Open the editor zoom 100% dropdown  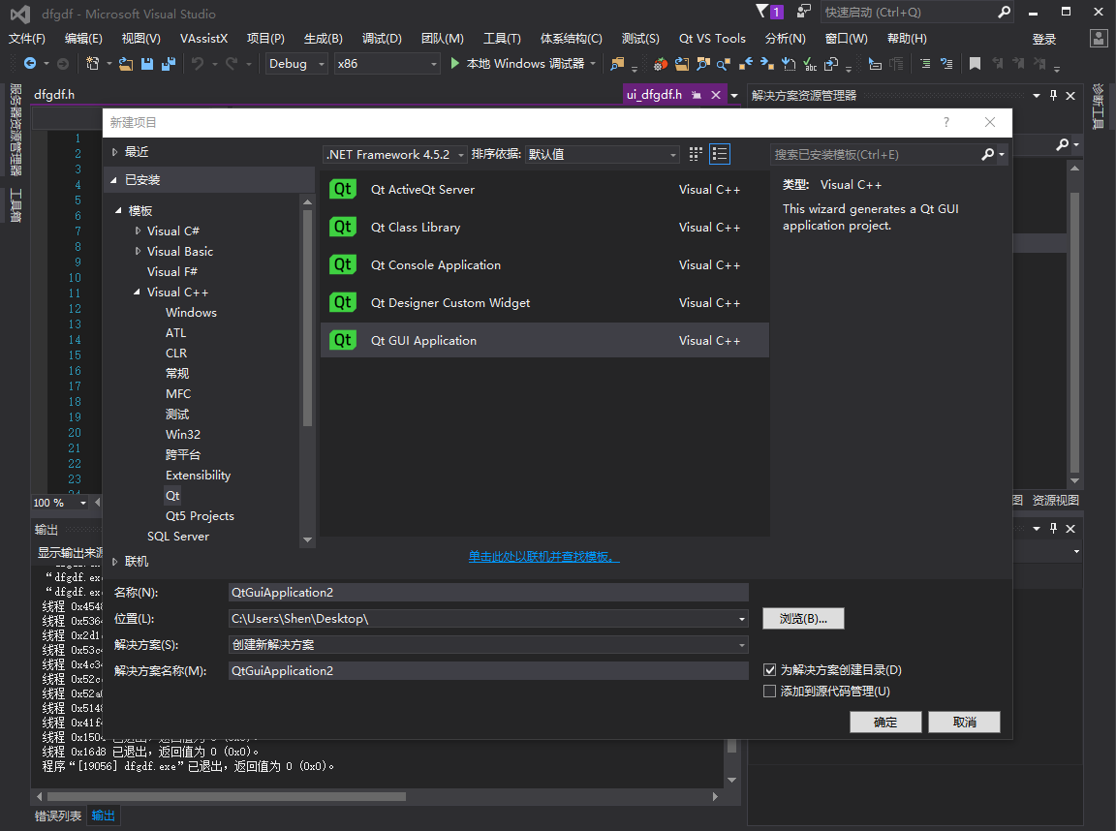click(x=82, y=503)
